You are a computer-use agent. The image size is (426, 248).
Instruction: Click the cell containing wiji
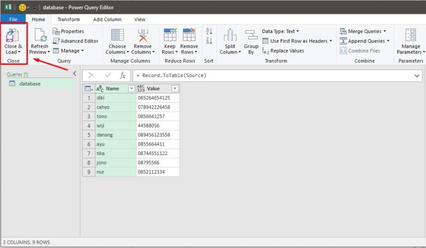coord(116,125)
